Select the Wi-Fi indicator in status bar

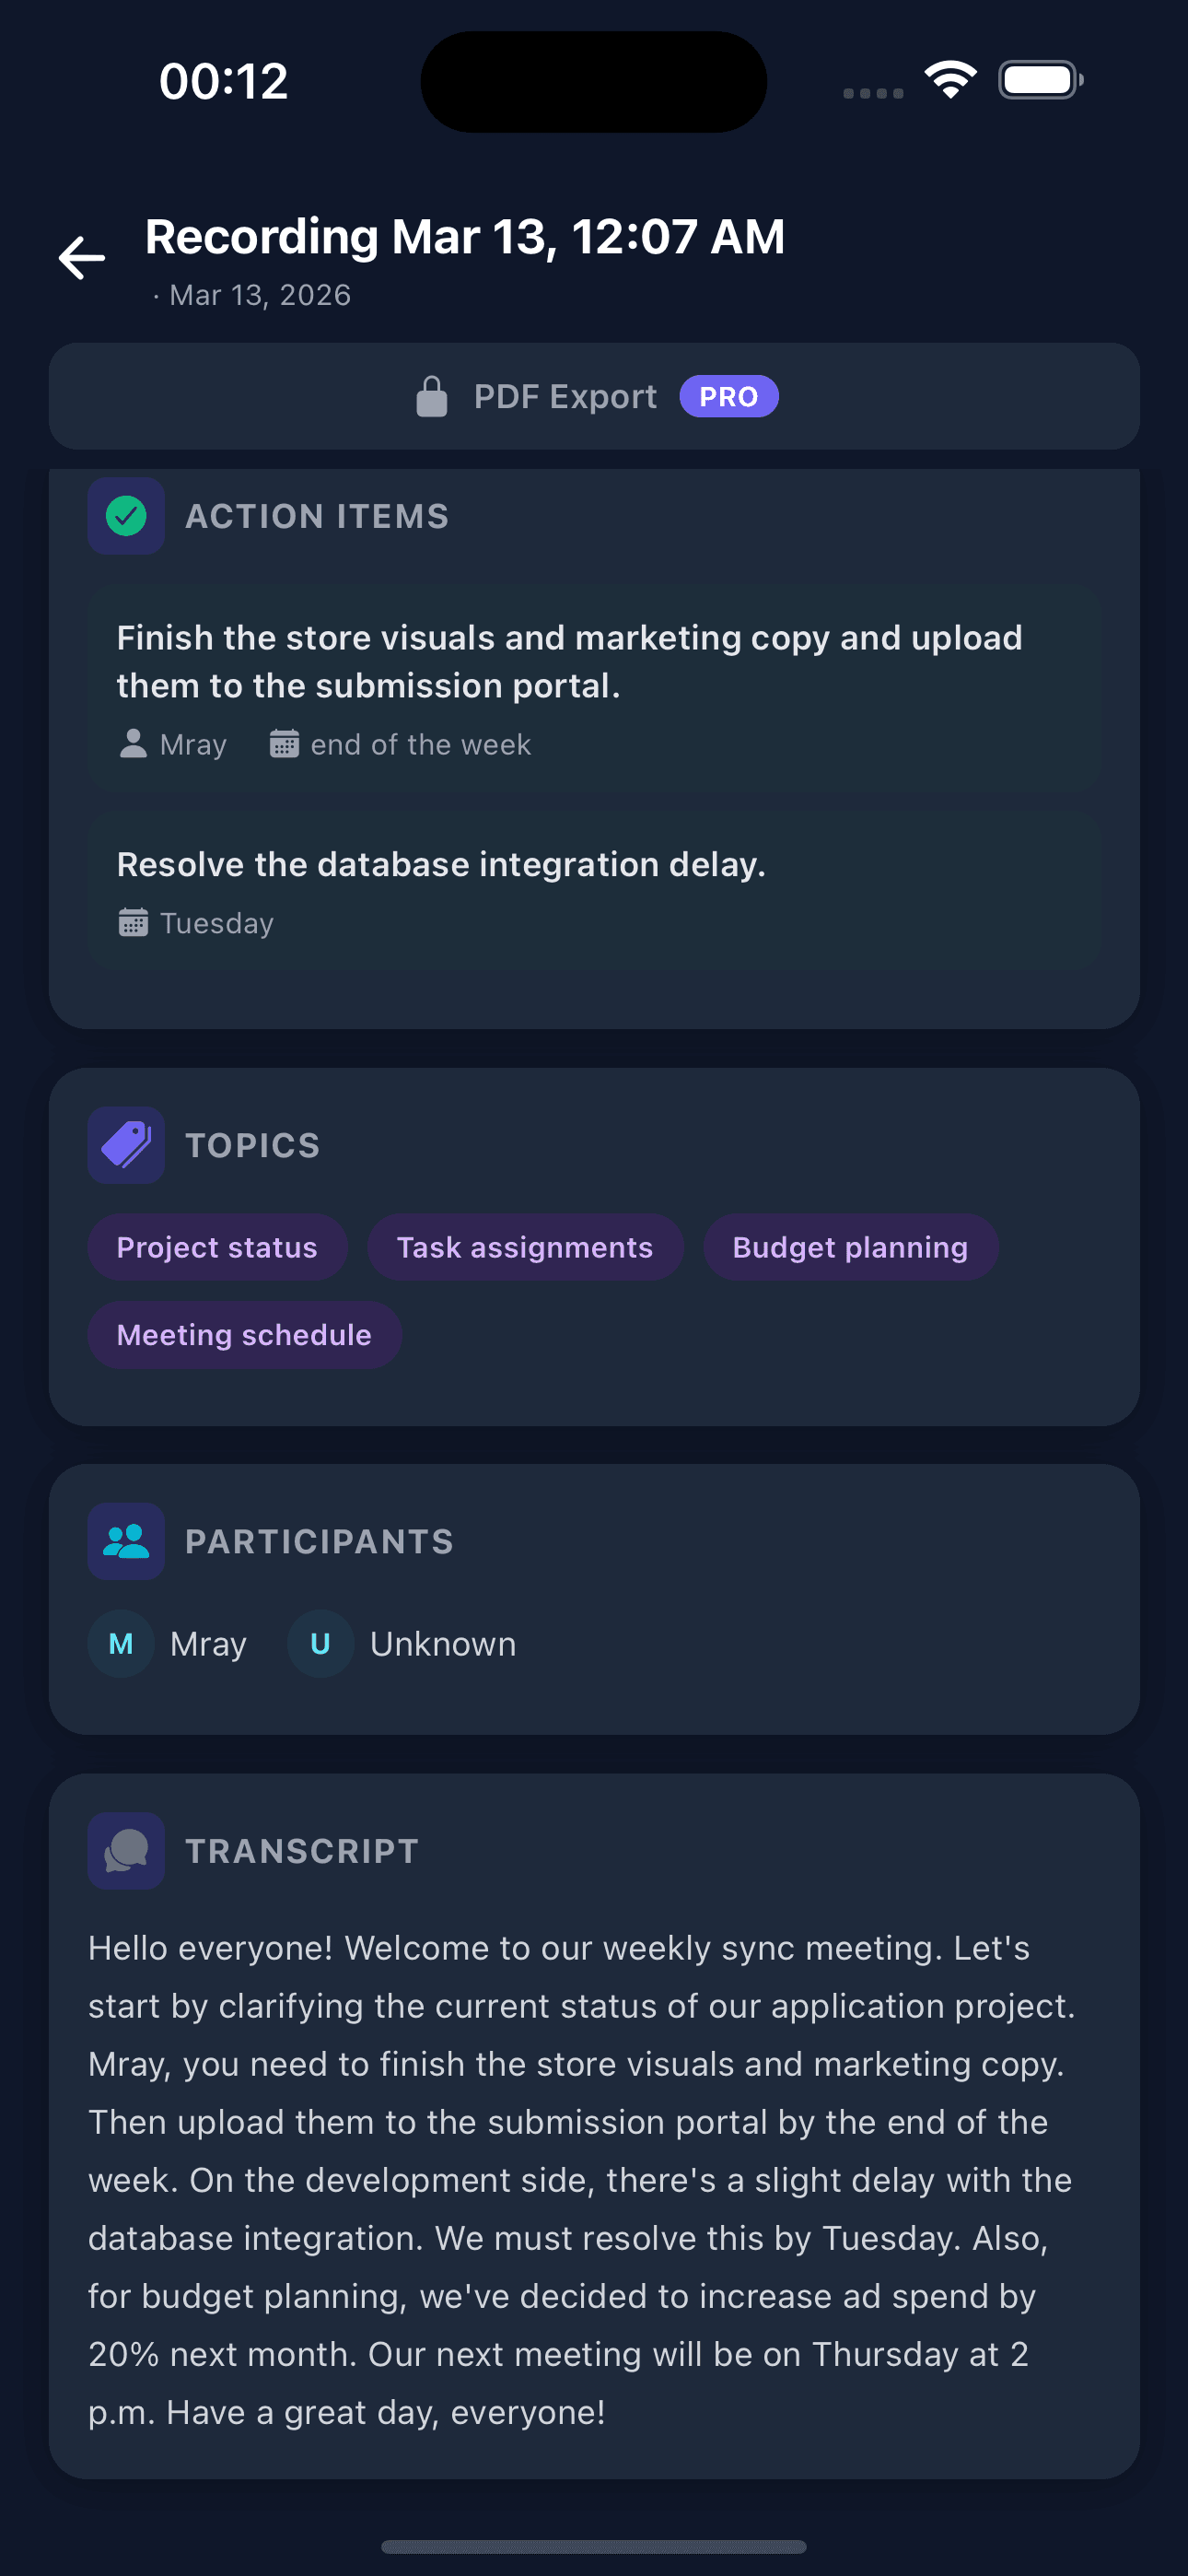pyautogui.click(x=950, y=77)
